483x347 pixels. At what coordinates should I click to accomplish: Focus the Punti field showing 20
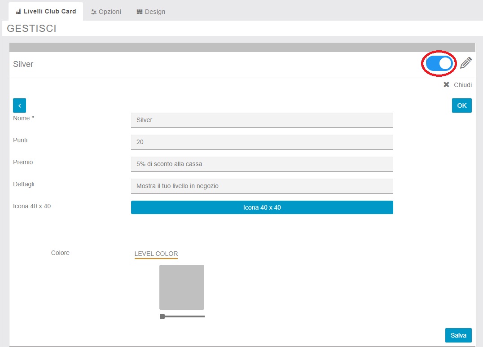click(262, 142)
